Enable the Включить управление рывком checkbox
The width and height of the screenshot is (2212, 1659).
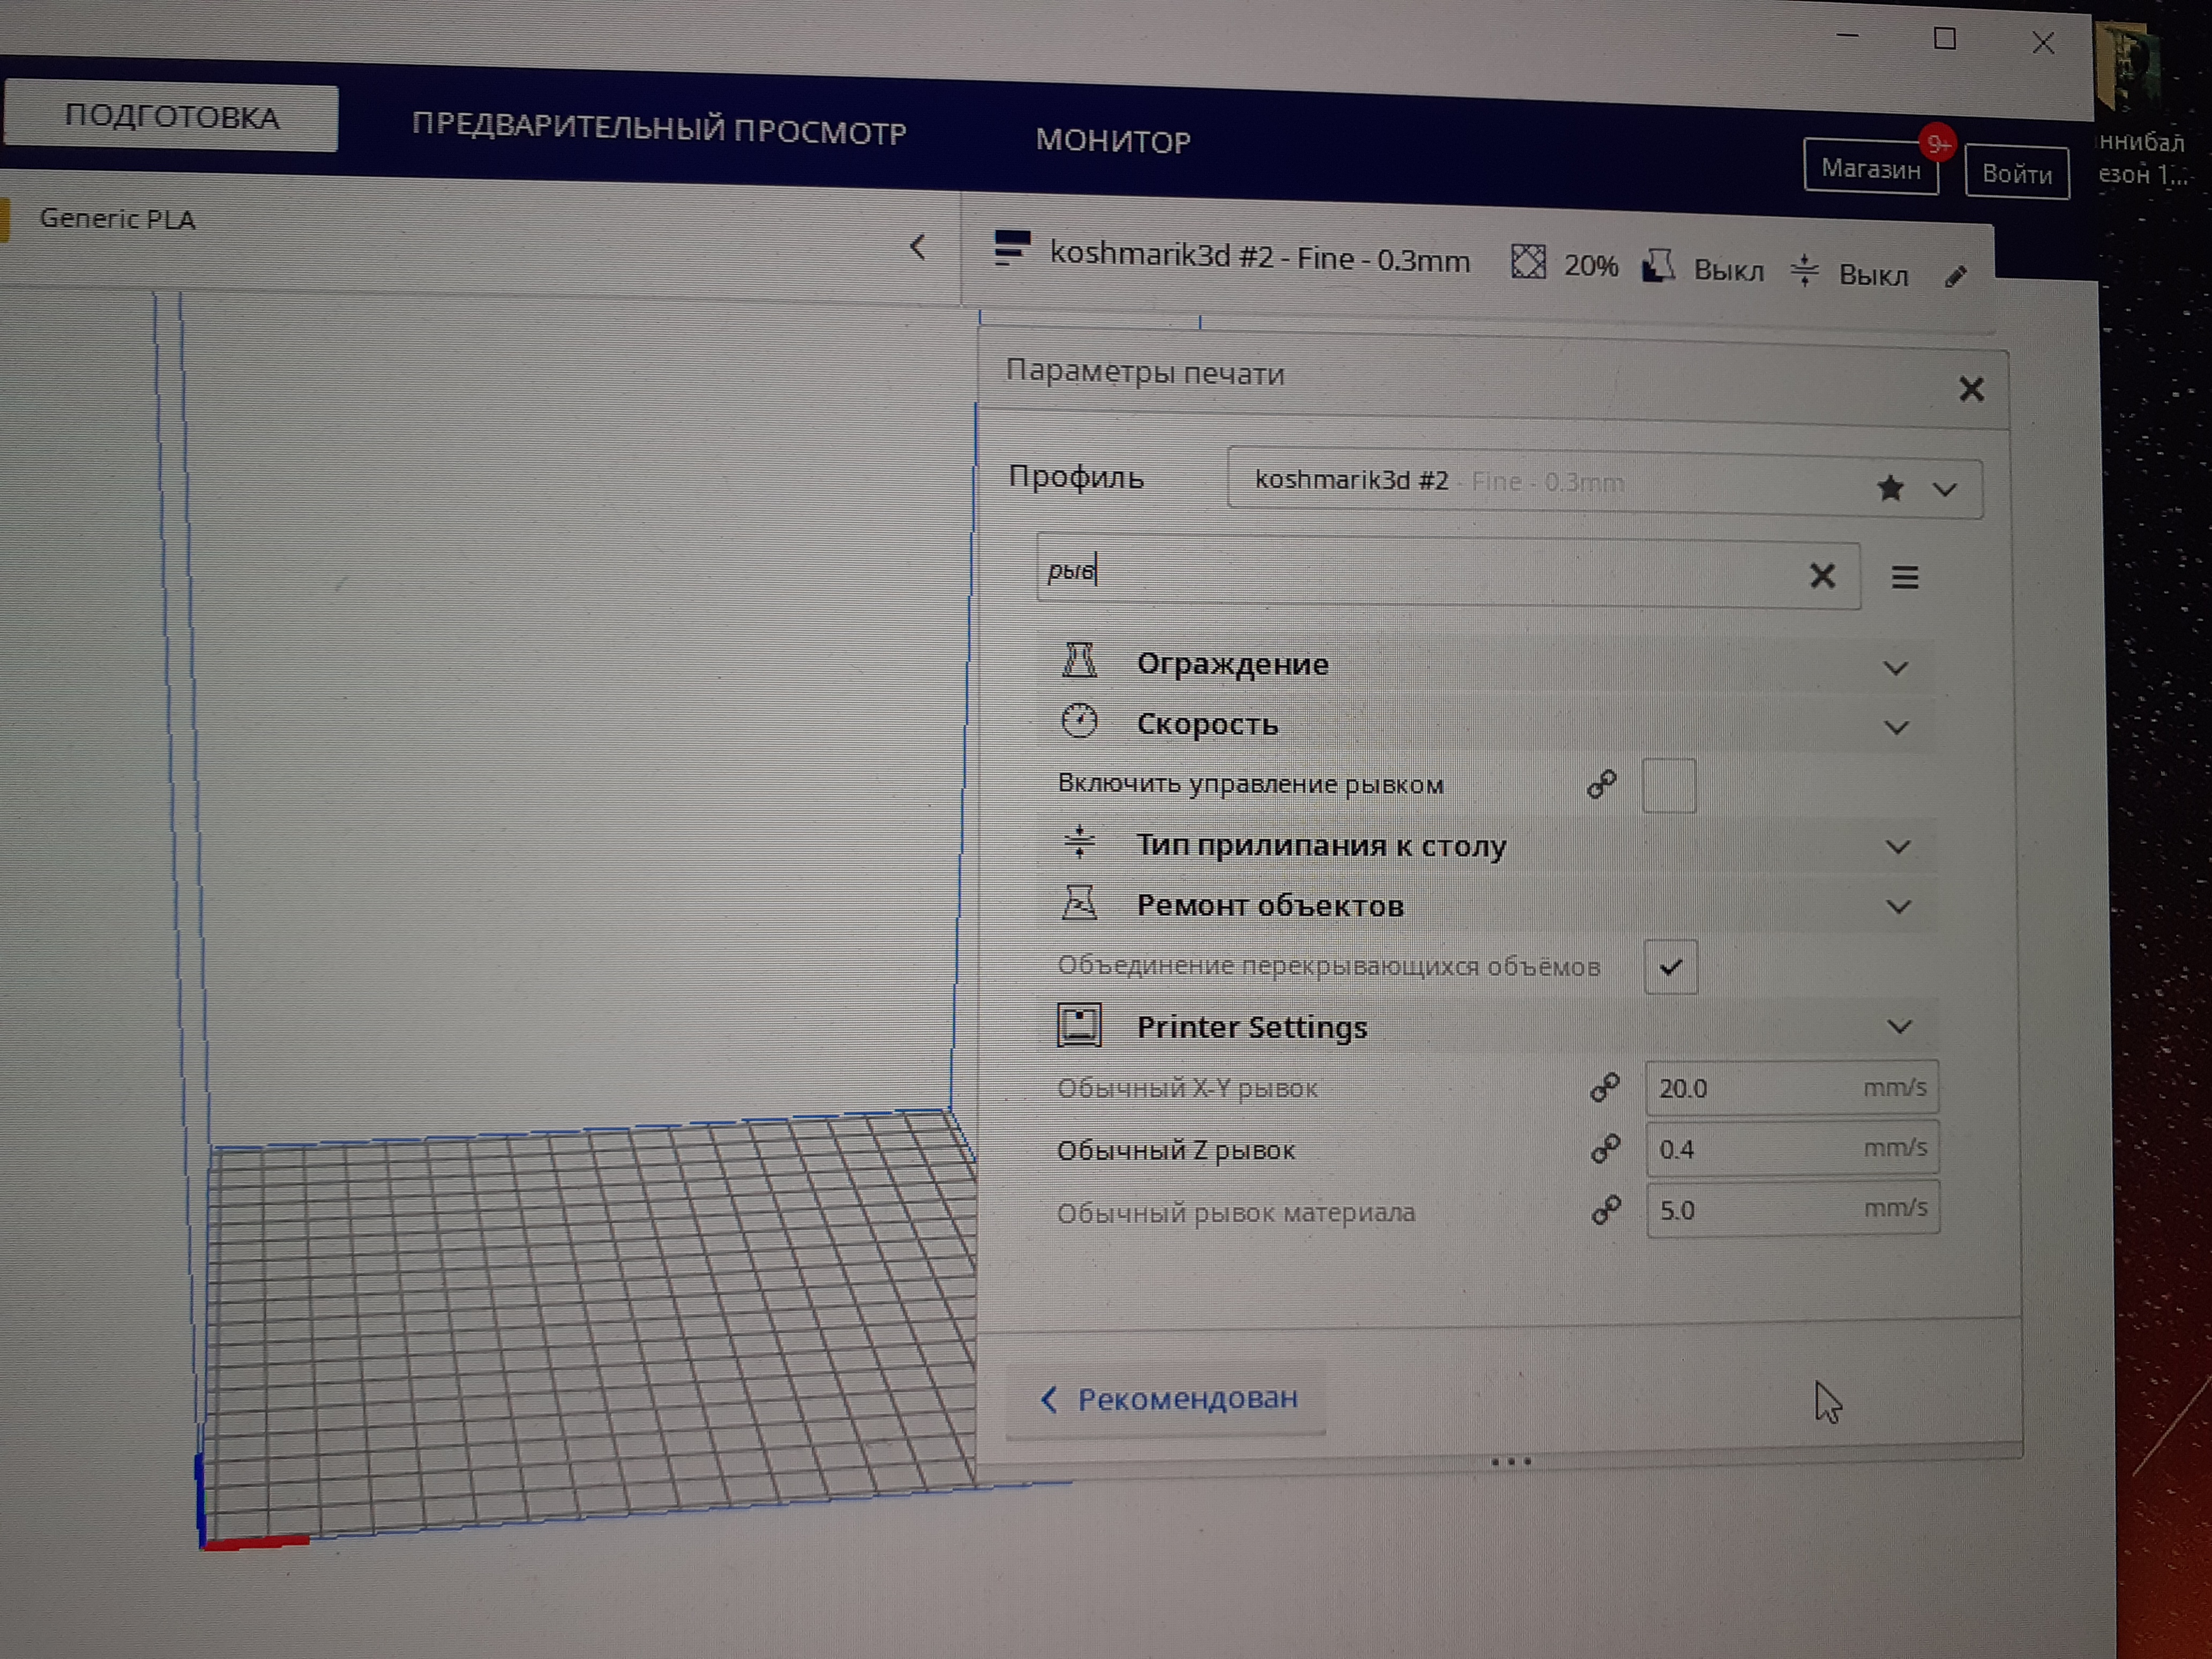point(1668,785)
